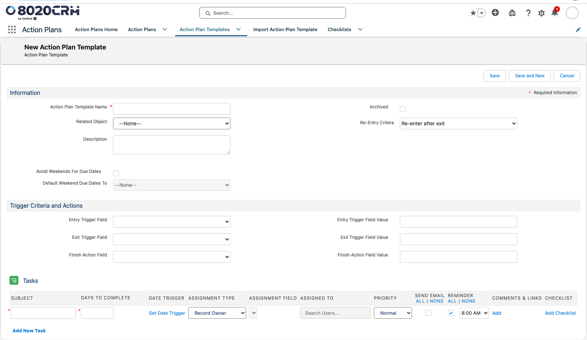Open the App Launcher grid icon
The image size is (587, 340).
pyautogui.click(x=12, y=30)
